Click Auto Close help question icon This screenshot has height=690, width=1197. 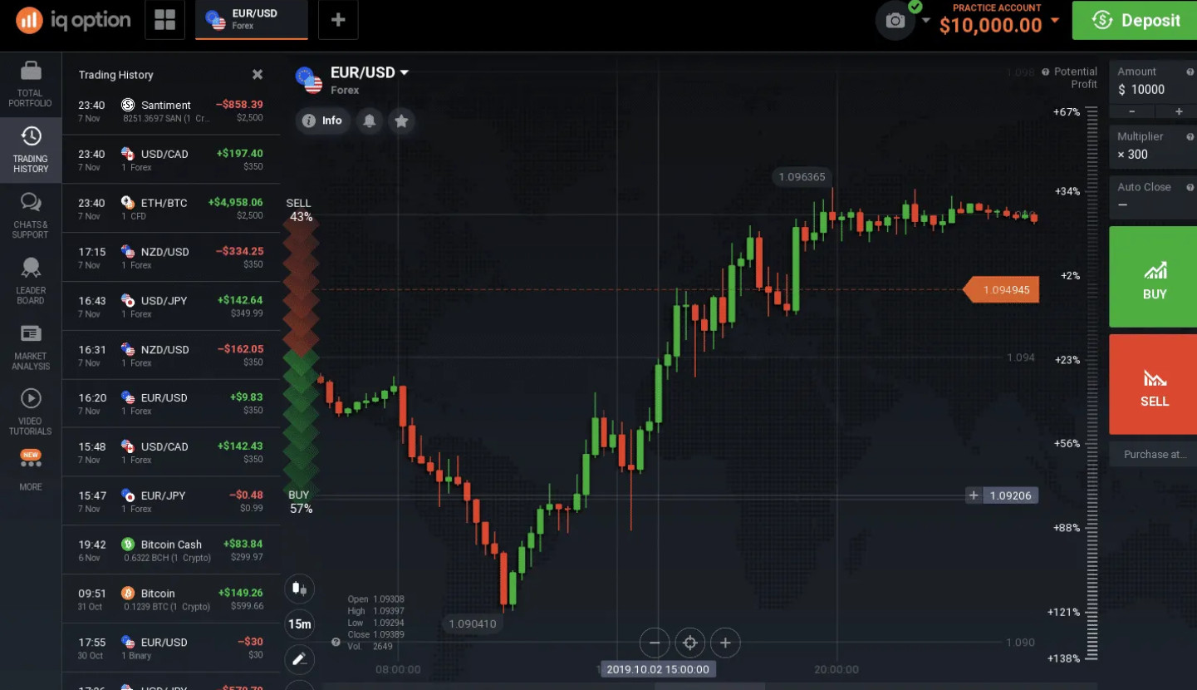[x=1190, y=188]
